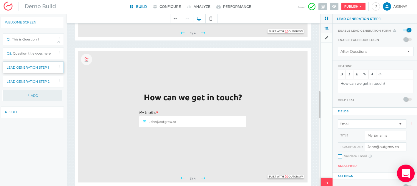The width and height of the screenshot is (417, 186).
Task: Click the user avatar icon
Action: [387, 6]
